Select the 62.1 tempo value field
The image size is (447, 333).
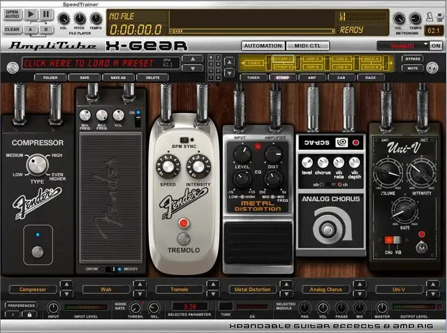pyautogui.click(x=434, y=31)
